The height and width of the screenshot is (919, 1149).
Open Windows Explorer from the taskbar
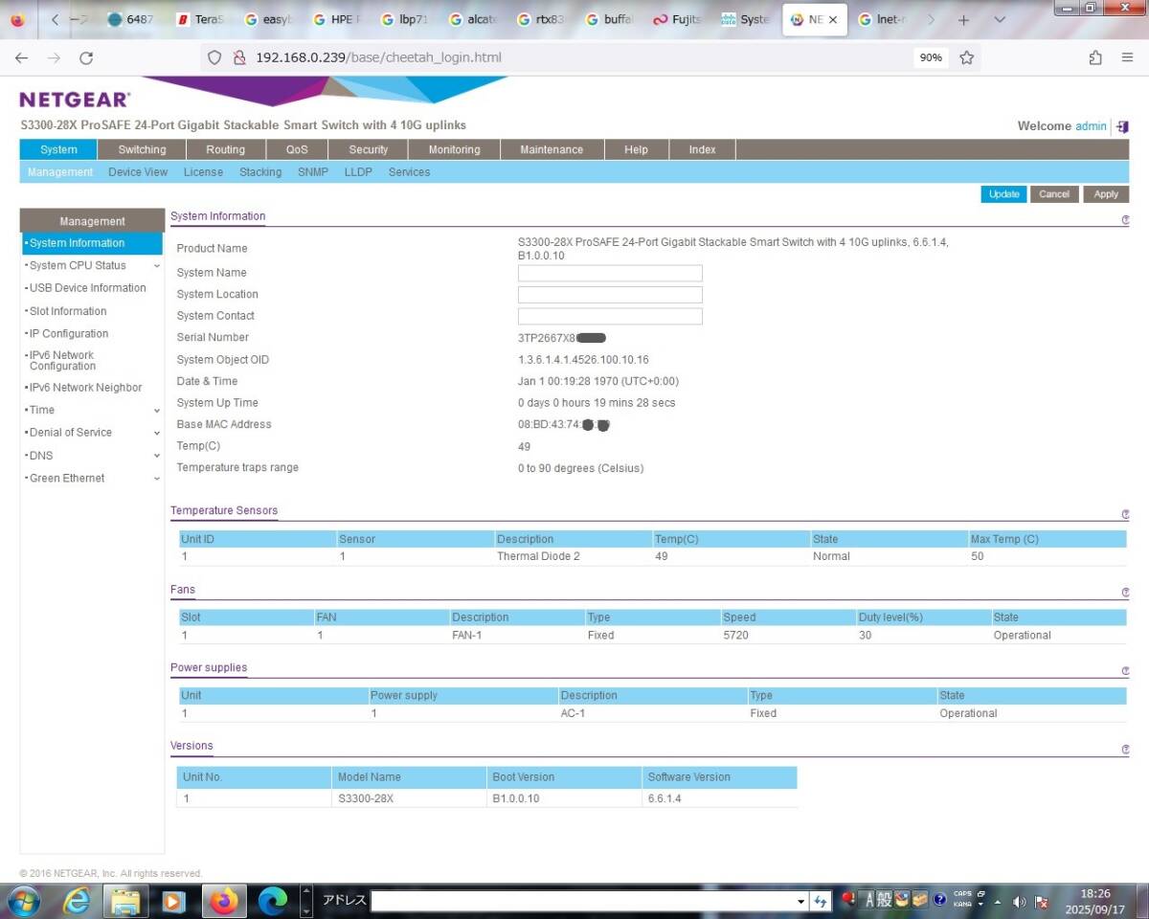point(125,901)
